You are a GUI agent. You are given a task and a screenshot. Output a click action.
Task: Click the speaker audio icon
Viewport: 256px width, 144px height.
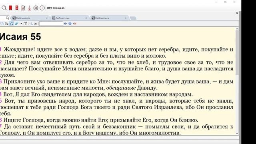74,24
